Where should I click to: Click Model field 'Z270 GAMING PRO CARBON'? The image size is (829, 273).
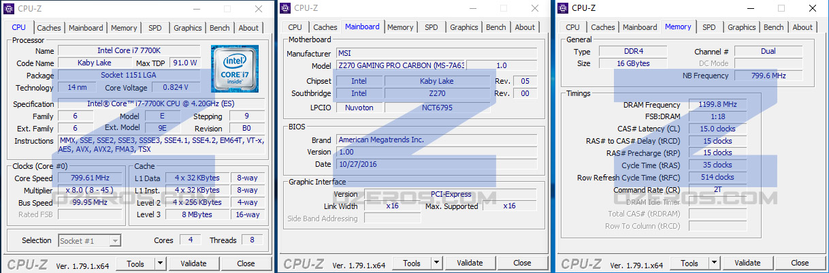click(x=400, y=65)
